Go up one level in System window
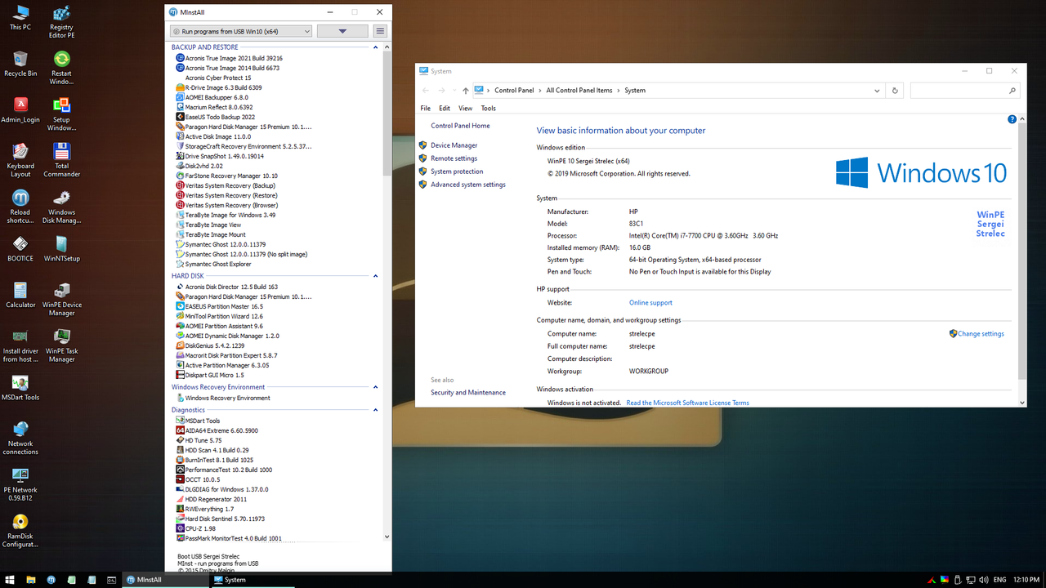This screenshot has height=588, width=1046. tap(465, 91)
